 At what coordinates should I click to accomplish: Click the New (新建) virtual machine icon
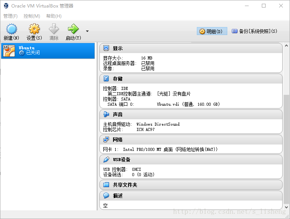(12, 29)
